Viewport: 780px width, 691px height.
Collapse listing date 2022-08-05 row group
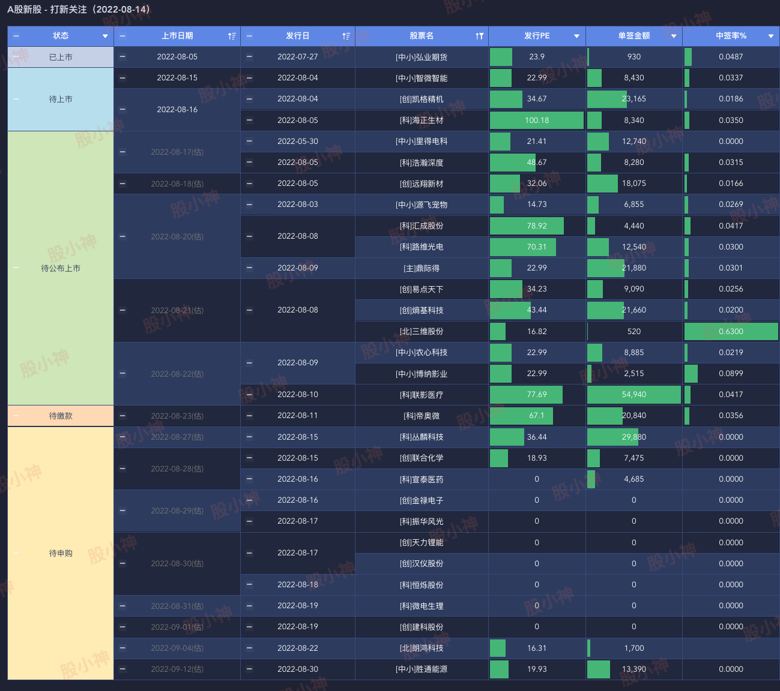coord(122,57)
